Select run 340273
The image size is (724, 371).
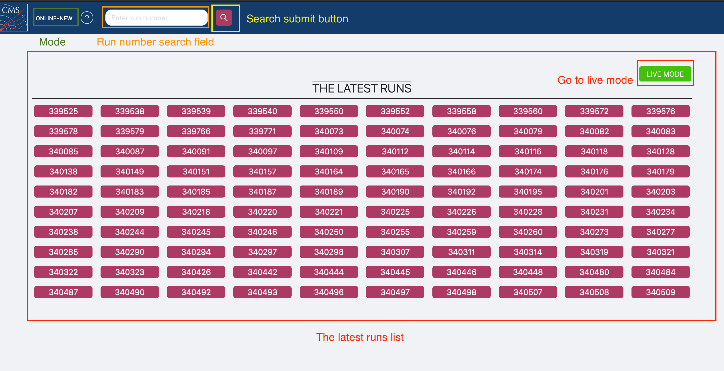594,232
